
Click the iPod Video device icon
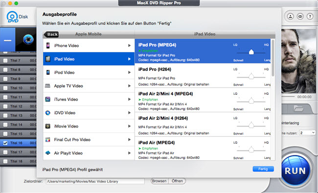[48, 72]
